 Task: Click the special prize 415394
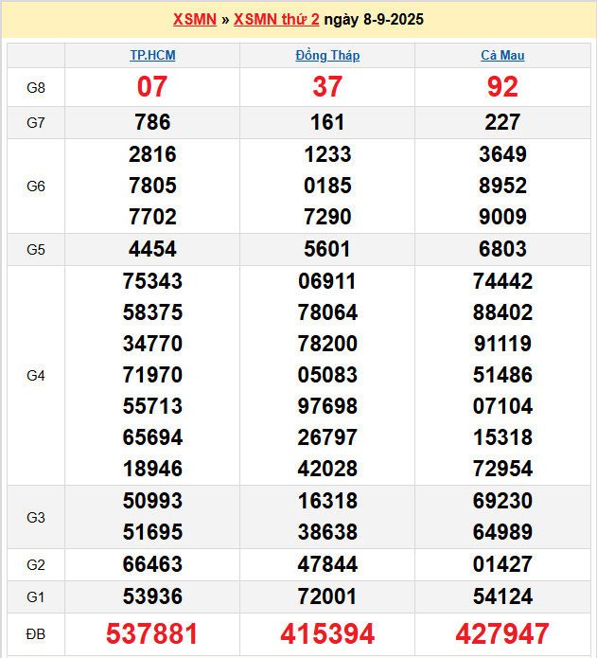click(327, 633)
